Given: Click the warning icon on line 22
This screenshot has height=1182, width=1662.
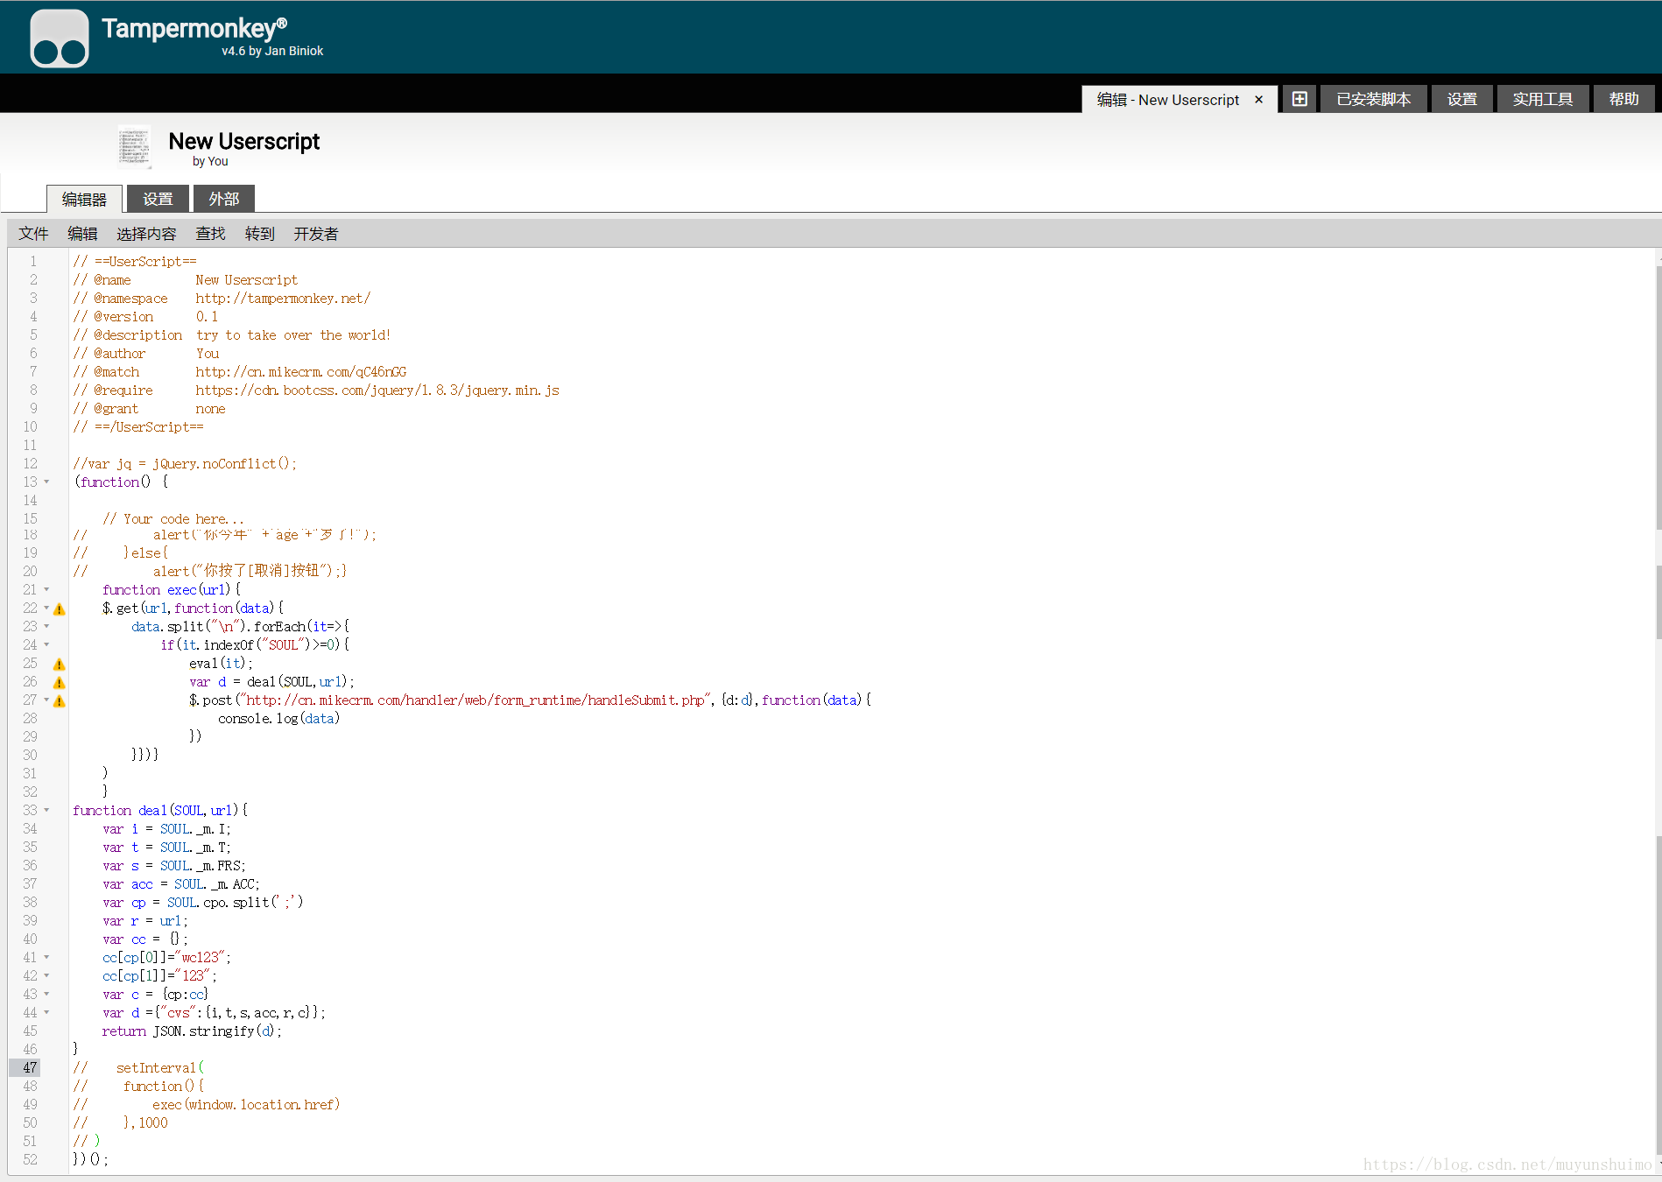Looking at the screenshot, I should tap(60, 609).
